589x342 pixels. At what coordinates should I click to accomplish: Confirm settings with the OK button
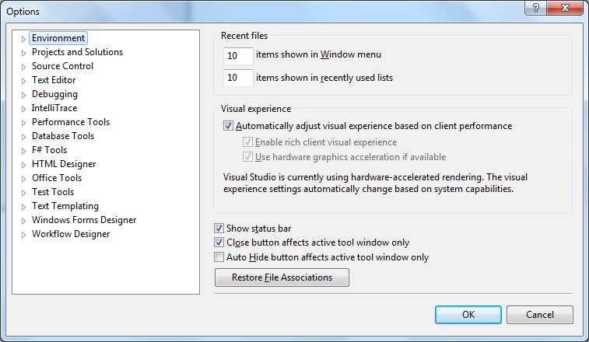pos(468,315)
